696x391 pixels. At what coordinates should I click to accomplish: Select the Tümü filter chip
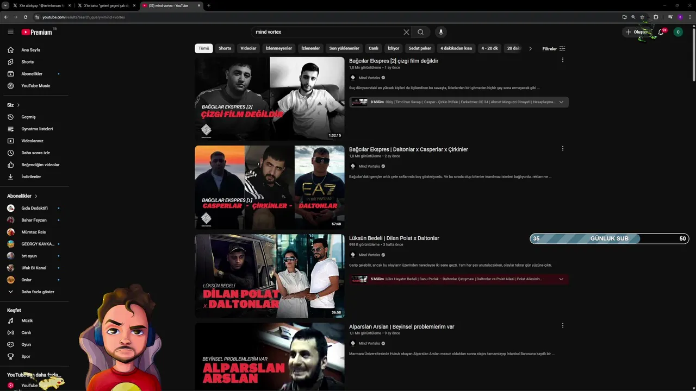click(204, 48)
